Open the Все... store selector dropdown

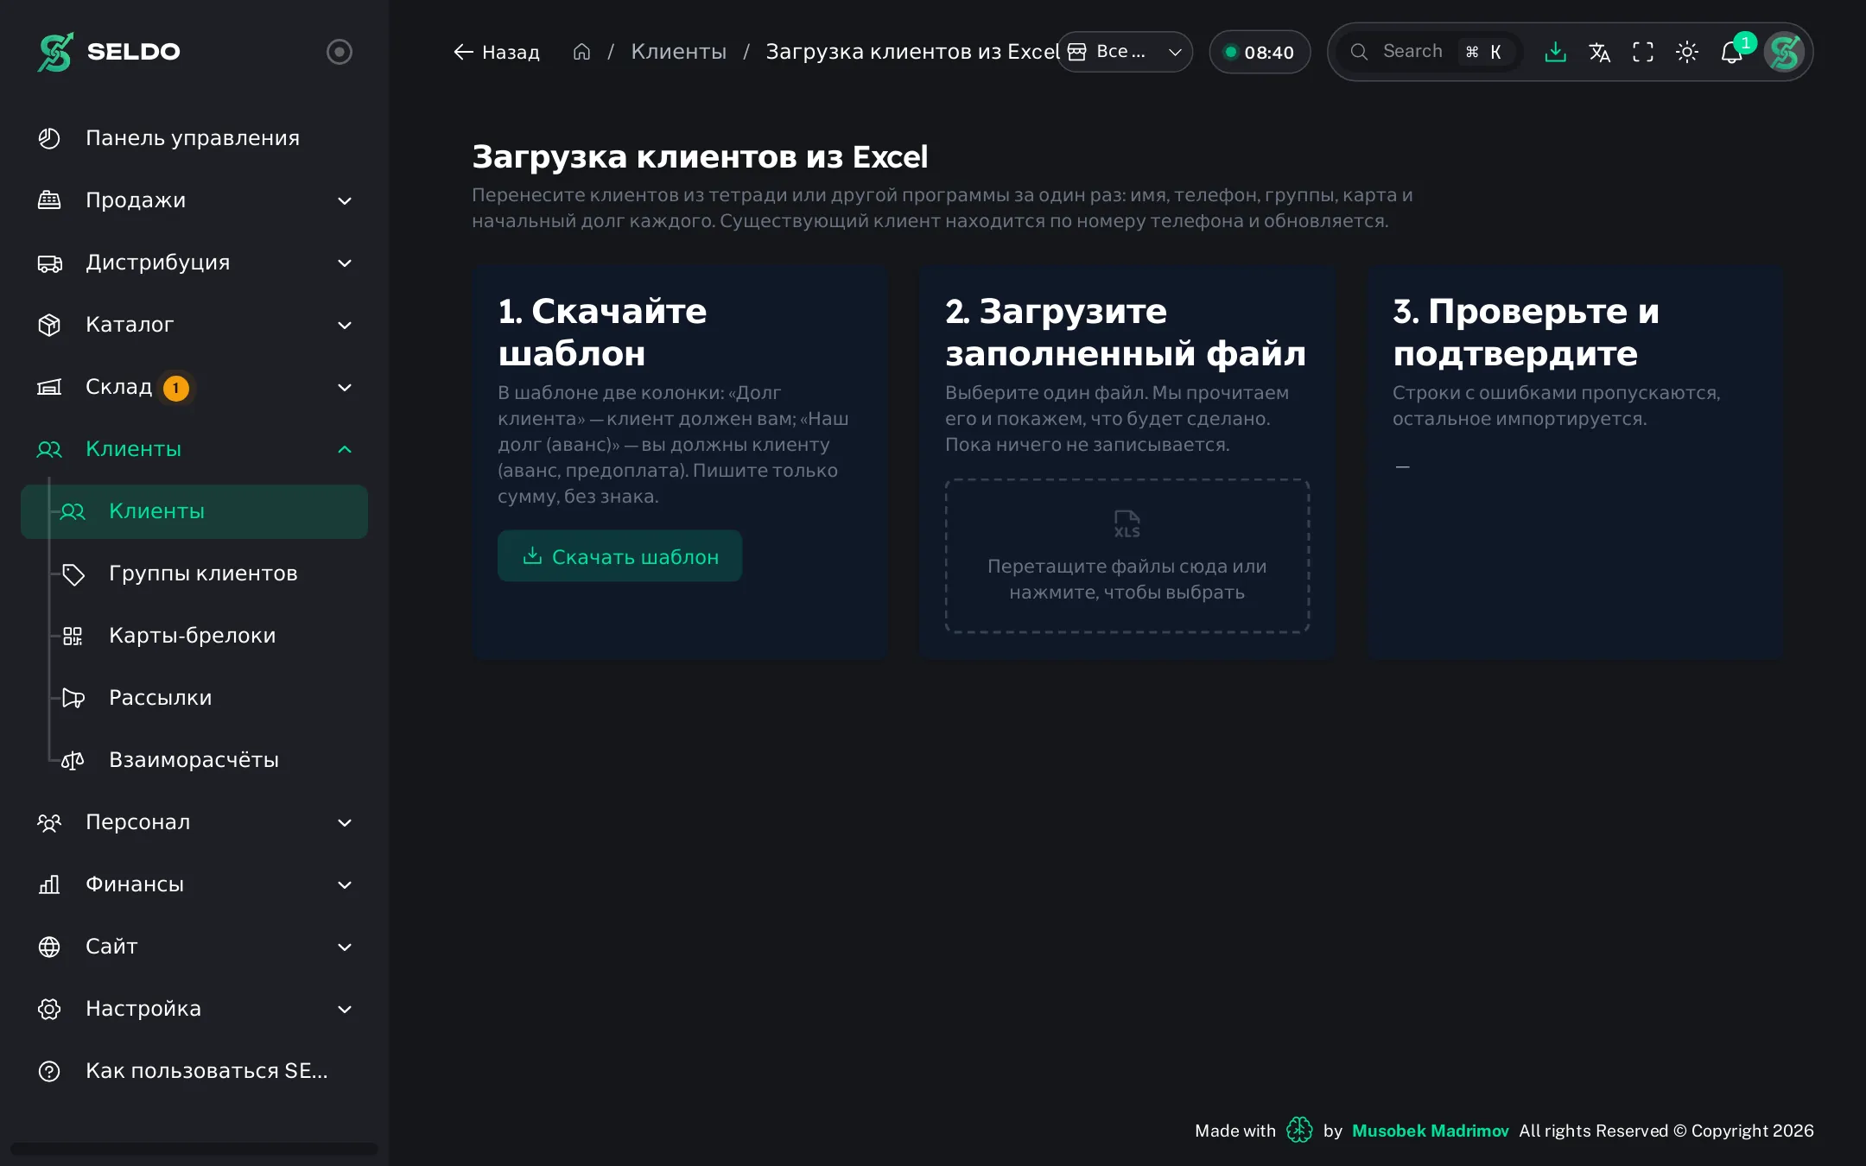[x=1125, y=52]
